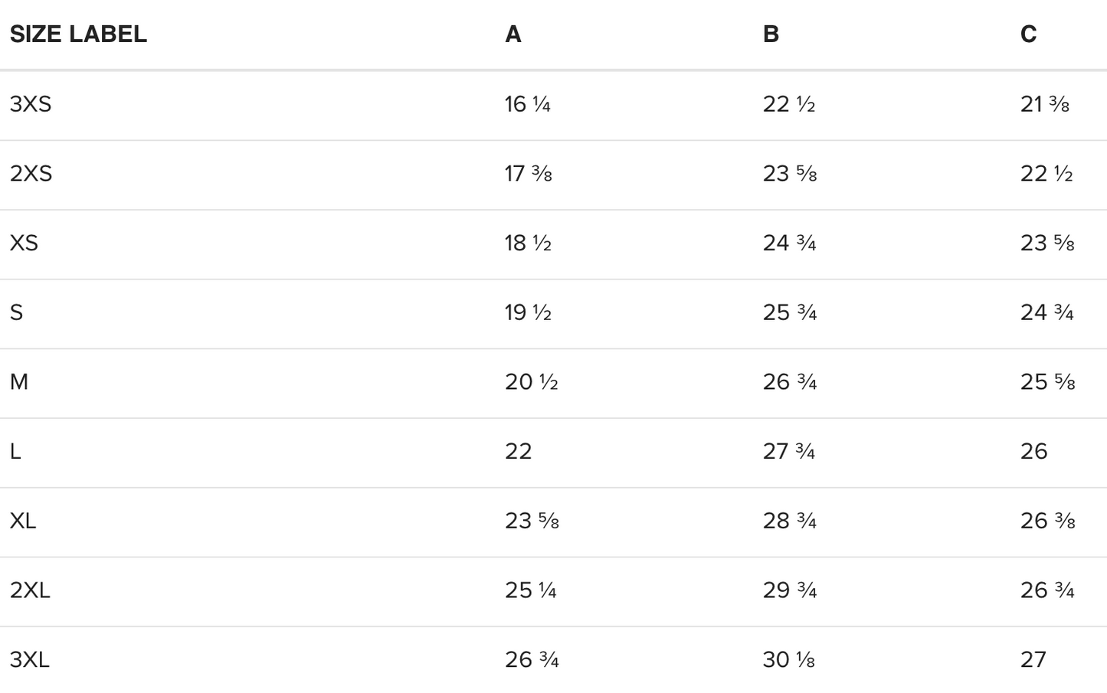1107x693 pixels.
Task: Click the 2XS row label
Action: pyautogui.click(x=31, y=174)
